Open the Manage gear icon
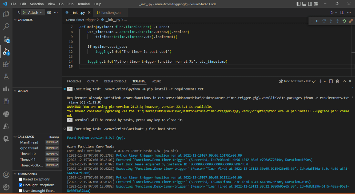 pyautogui.click(x=6, y=187)
